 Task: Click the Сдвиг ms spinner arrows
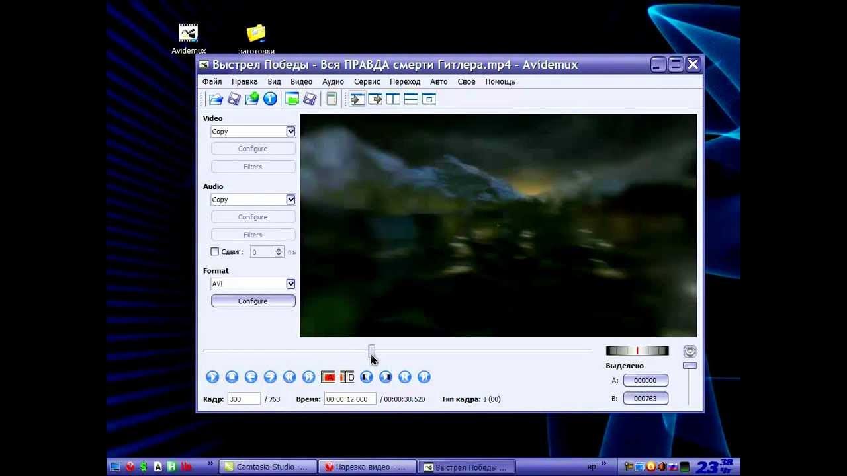point(279,252)
